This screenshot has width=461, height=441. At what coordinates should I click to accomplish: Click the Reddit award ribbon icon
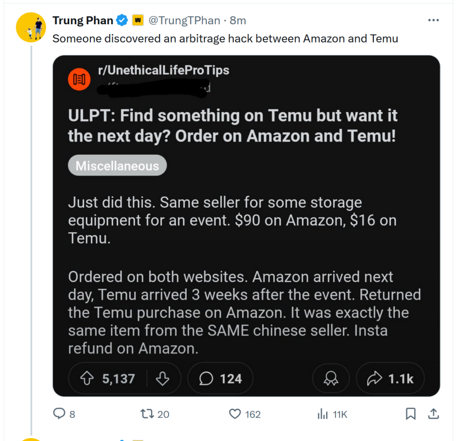click(x=331, y=378)
